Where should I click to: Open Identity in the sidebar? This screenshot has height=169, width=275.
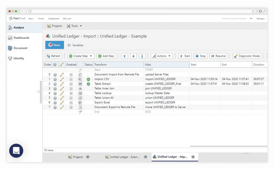coord(16,58)
